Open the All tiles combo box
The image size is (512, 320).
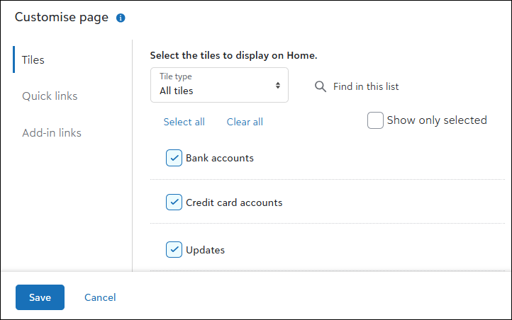[219, 85]
